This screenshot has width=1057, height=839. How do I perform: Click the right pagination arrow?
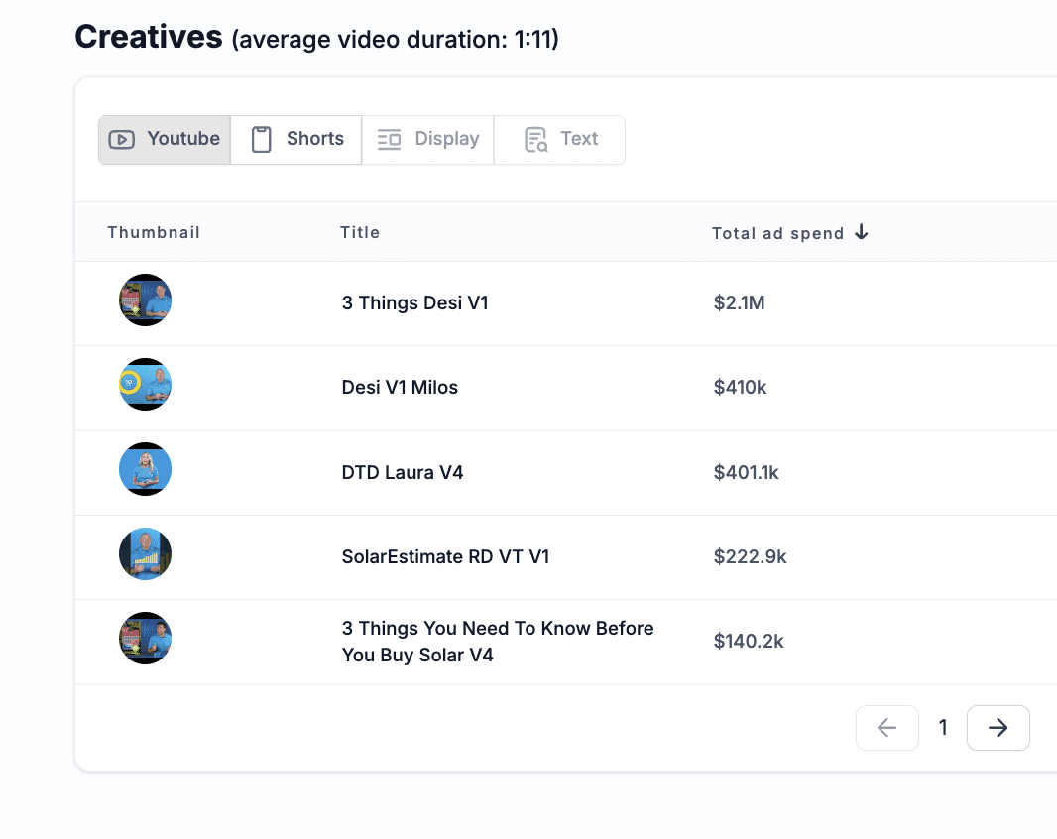[x=998, y=727]
